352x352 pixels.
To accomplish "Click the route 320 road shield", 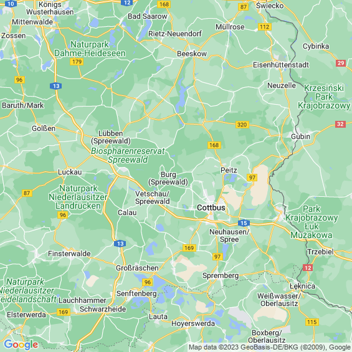I will coord(242,125).
